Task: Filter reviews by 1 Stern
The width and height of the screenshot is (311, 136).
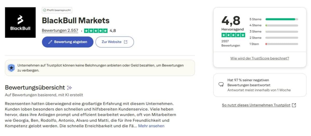Action: click(254, 44)
